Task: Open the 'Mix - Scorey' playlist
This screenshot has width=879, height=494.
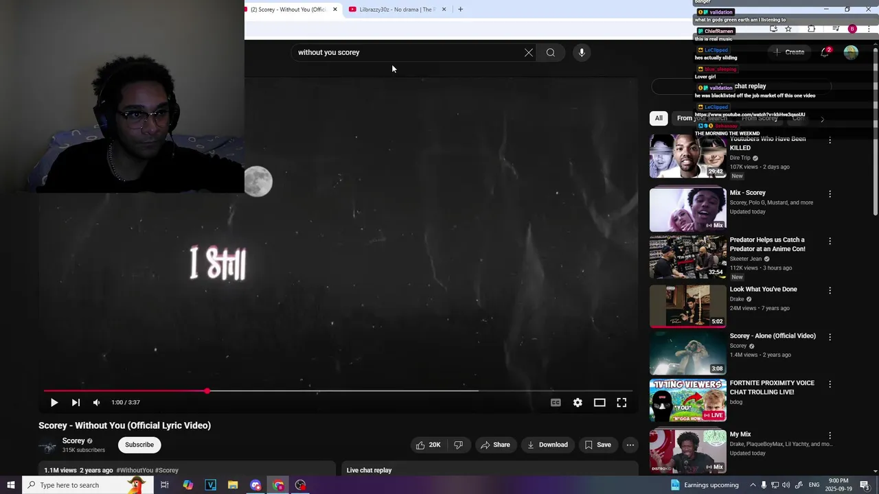Action: click(687, 209)
